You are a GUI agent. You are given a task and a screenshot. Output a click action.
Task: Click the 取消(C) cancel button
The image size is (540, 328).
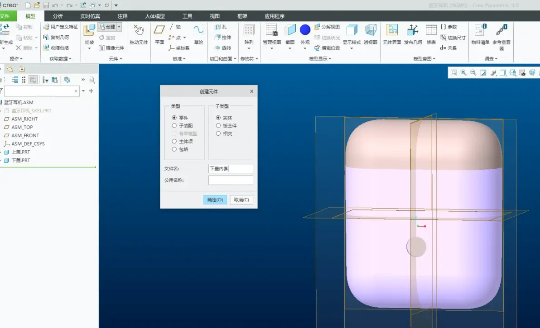(241, 200)
